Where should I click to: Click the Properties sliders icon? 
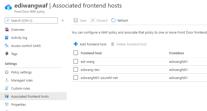[x=7, y=104]
